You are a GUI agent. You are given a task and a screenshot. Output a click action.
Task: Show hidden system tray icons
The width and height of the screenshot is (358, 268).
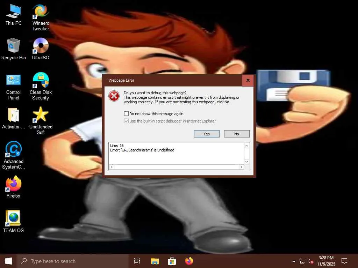pos(294,261)
